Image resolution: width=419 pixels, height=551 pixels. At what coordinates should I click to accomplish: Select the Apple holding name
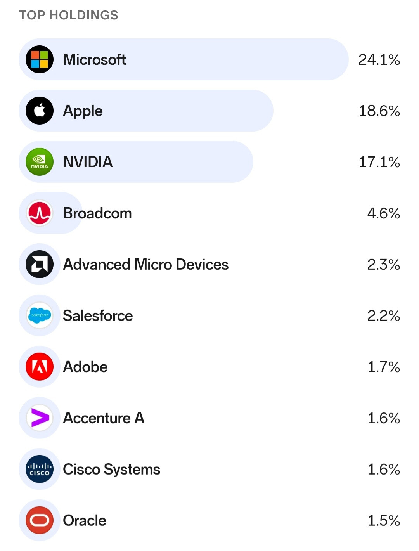[83, 111]
